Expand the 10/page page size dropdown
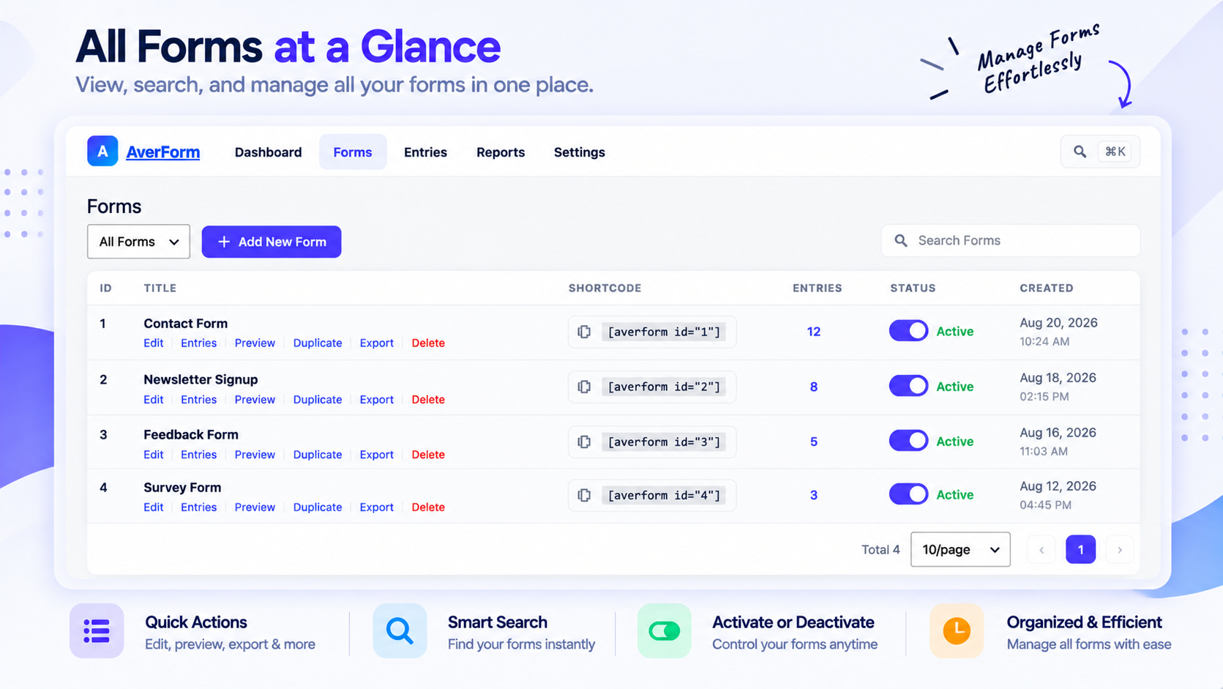Image resolution: width=1223 pixels, height=689 pixels. (x=960, y=549)
